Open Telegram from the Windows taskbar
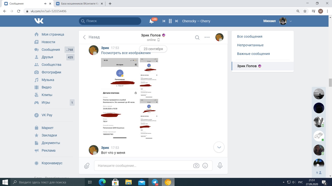The height and width of the screenshot is (186, 332). tap(155, 182)
